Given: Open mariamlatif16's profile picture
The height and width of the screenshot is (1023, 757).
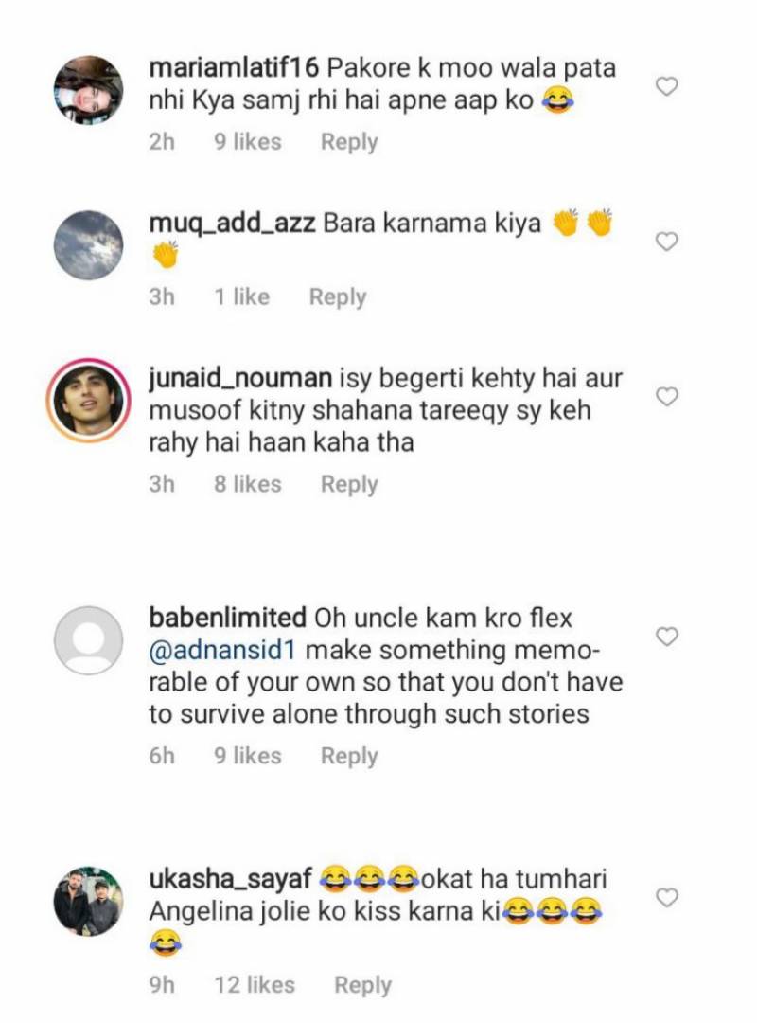Looking at the screenshot, I should (88, 89).
